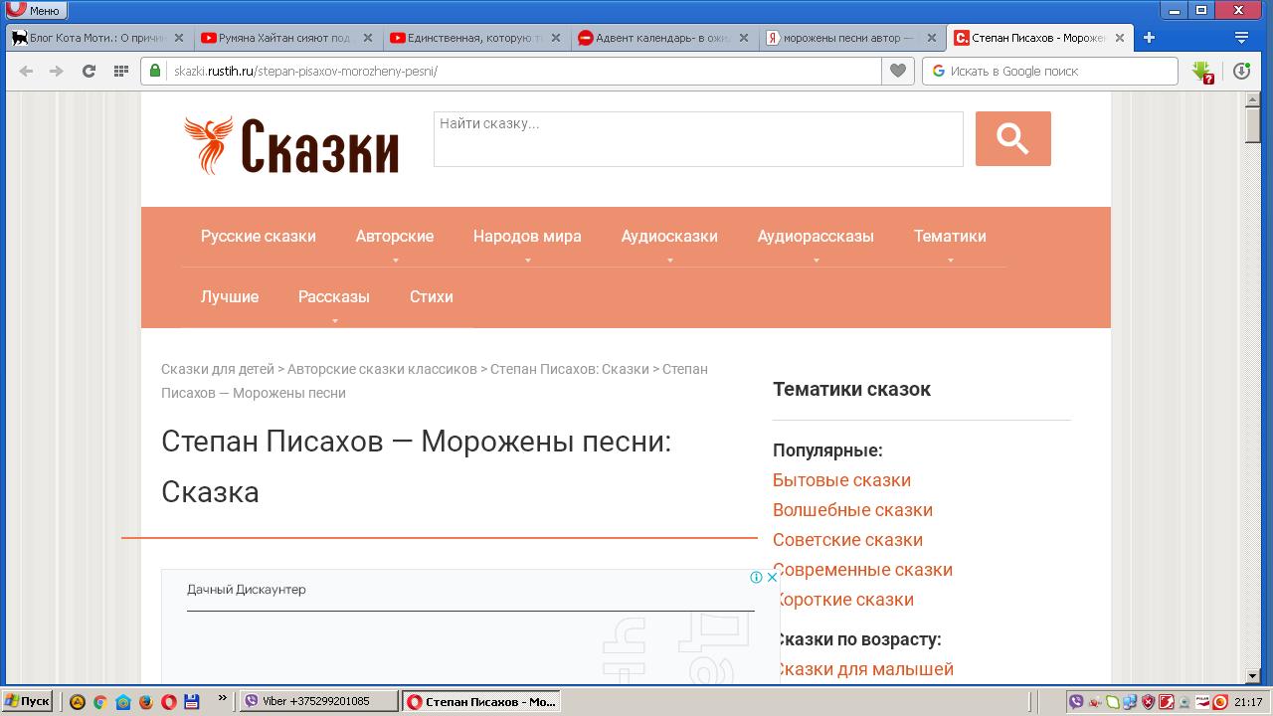Expand the Авторские dropdown menu
Image resolution: width=1273 pixels, height=716 pixels.
coord(395,237)
